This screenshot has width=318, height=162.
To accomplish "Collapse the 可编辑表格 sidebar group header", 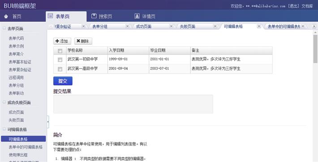I will [x=4, y=129].
